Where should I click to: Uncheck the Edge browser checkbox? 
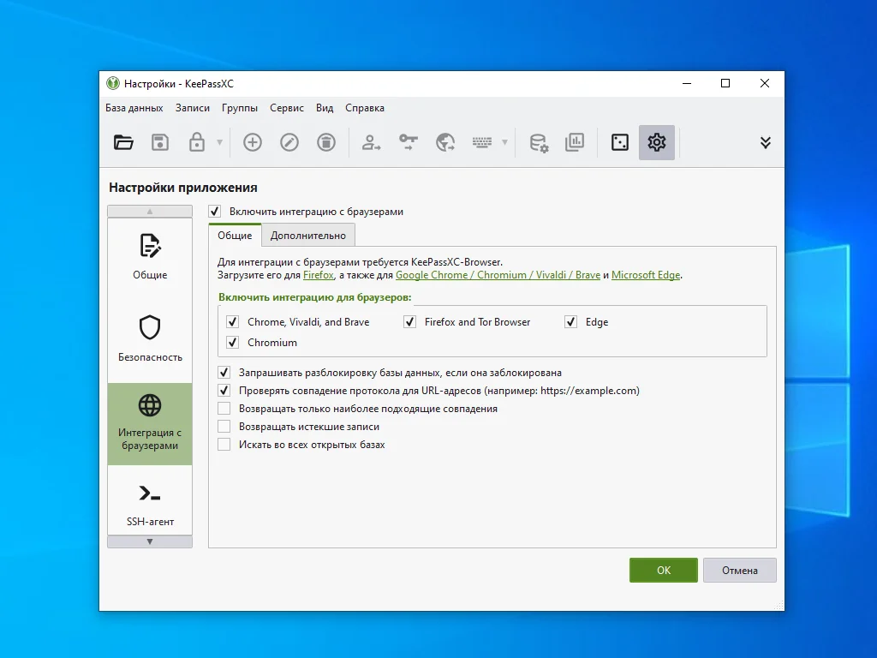570,322
